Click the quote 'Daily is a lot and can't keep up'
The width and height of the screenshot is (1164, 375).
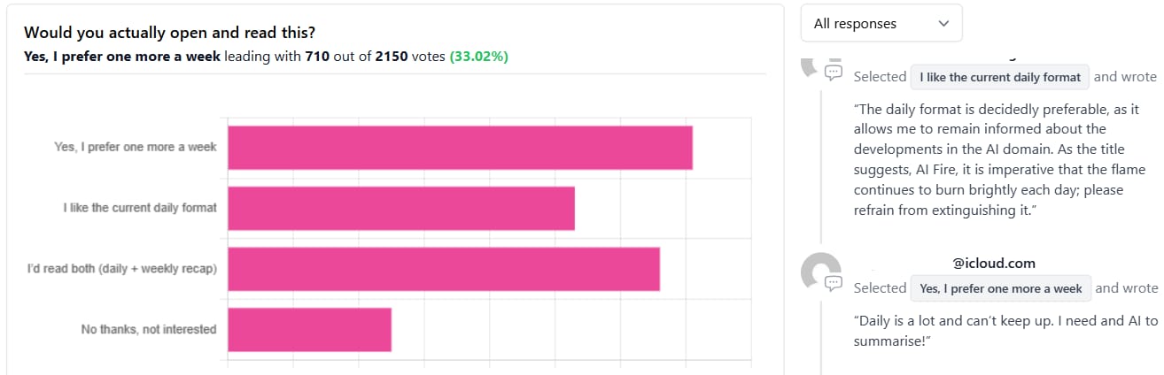point(1005,331)
